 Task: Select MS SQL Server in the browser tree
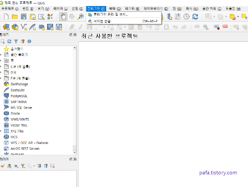tap(21, 108)
